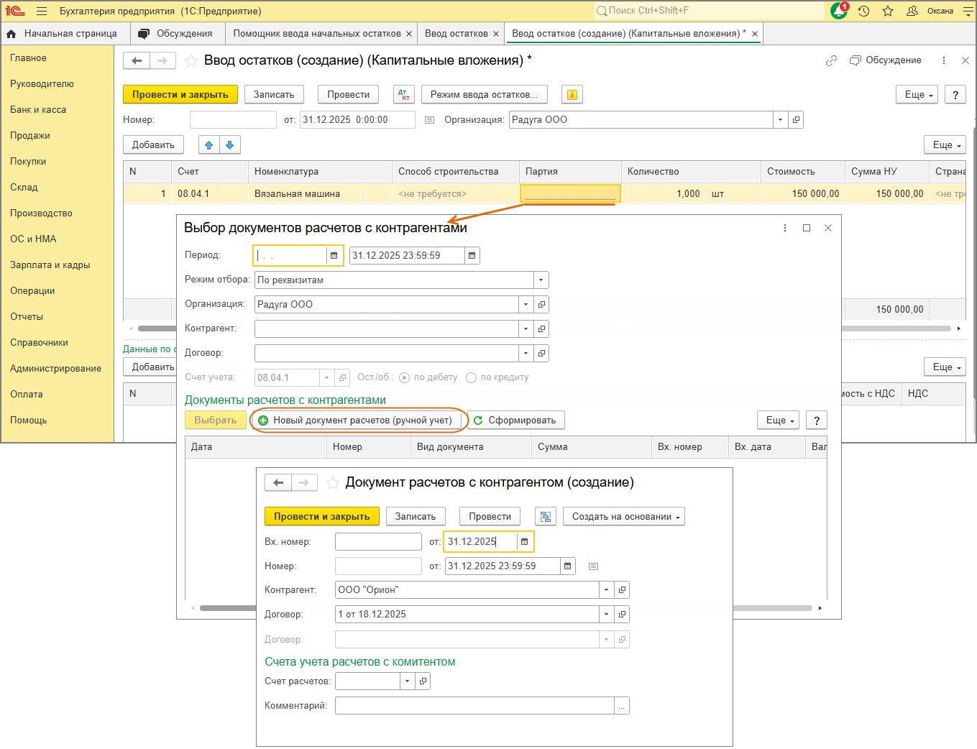This screenshot has width=977, height=749.
Task: Click the Поиск search field
Action: point(708,11)
